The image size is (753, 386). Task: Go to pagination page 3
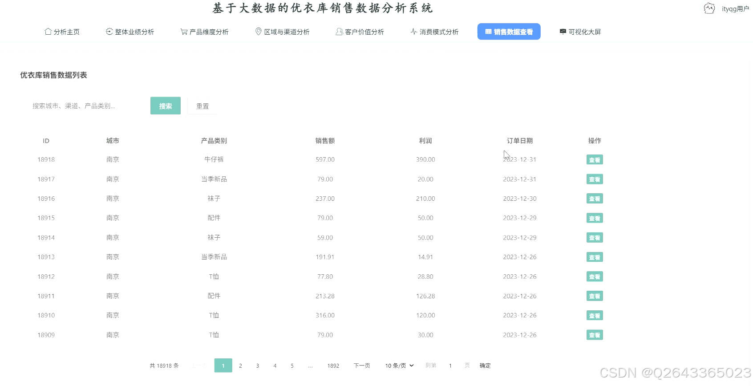tap(258, 366)
